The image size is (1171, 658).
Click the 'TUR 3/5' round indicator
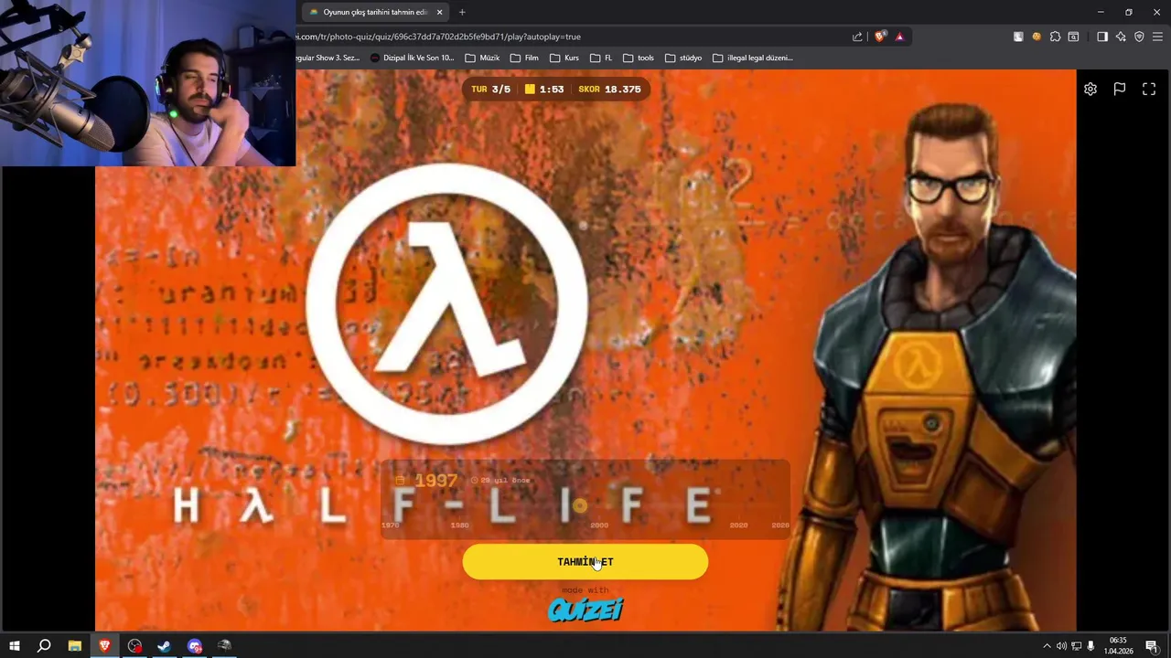tap(490, 90)
